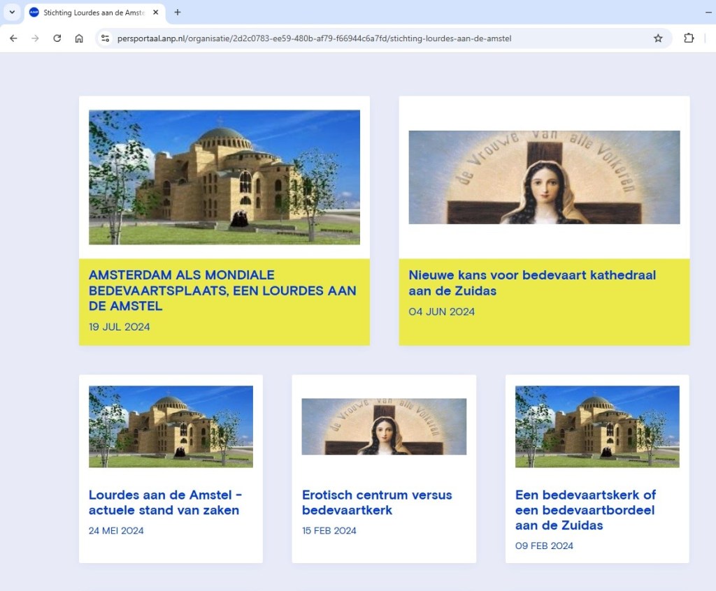
Task: Click the browser back arrow
Action: pyautogui.click(x=13, y=38)
